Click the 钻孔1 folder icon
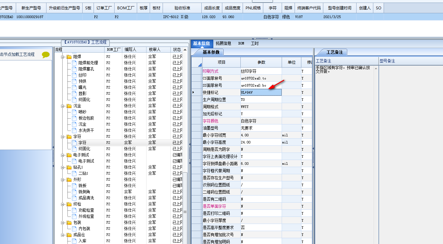Viewport: 443px width, 244px height. tap(69, 167)
